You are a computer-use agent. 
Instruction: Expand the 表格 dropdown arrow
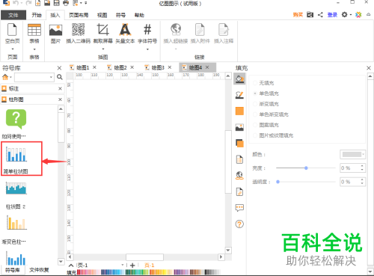click(34, 49)
